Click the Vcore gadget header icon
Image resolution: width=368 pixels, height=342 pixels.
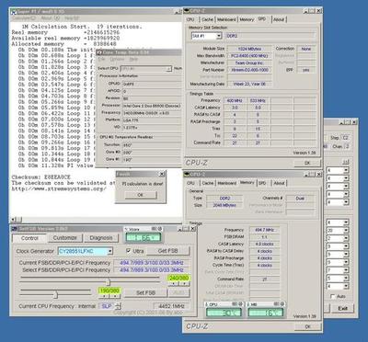126,229
